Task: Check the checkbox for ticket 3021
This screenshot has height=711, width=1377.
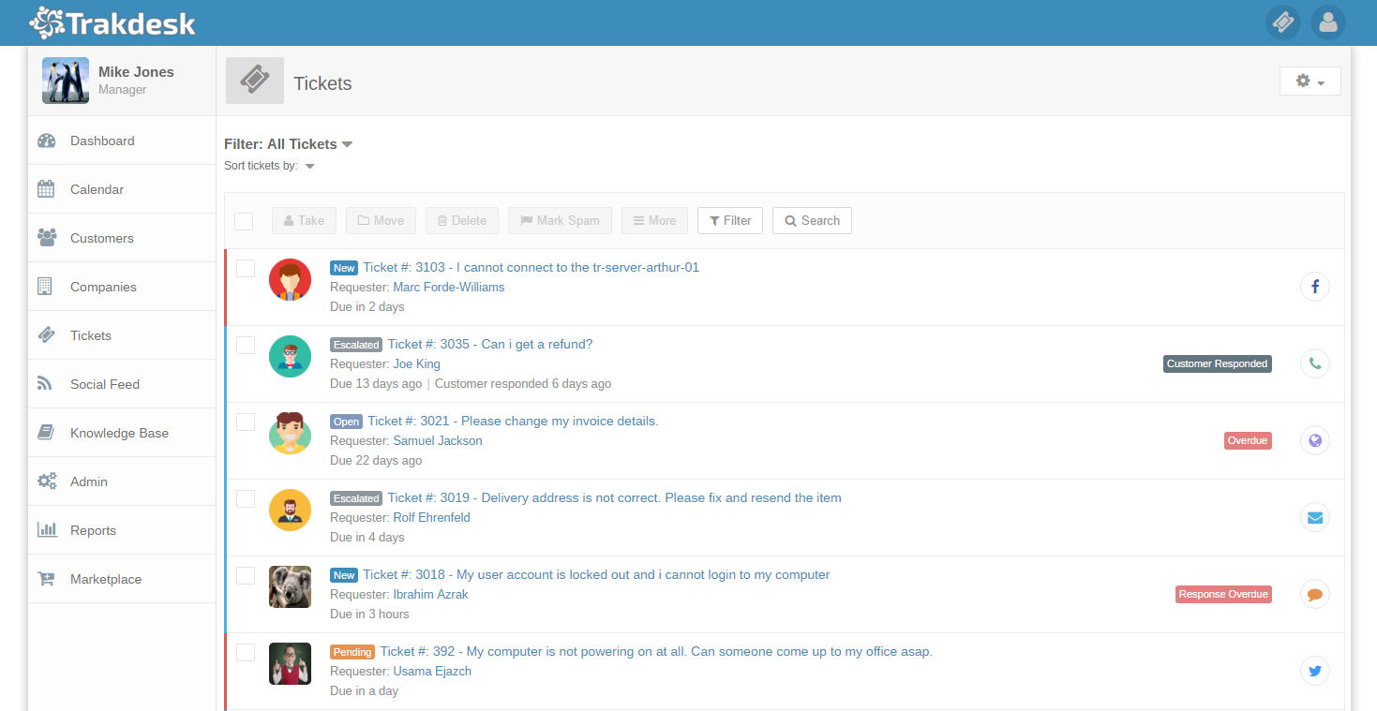Action: 245,422
